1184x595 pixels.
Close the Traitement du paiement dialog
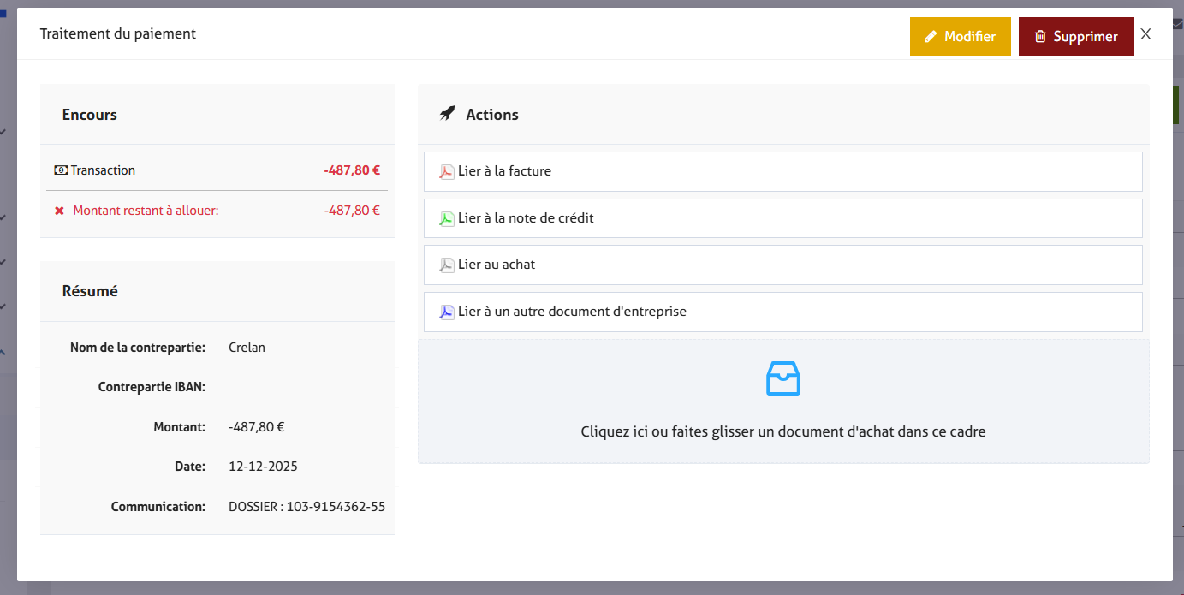point(1145,34)
